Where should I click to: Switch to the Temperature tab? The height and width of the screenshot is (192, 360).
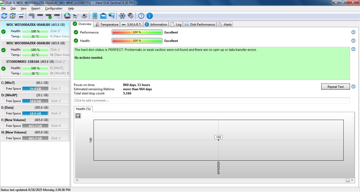[107, 24]
